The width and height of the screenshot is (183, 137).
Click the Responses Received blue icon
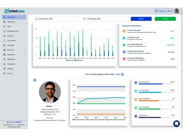[x=124, y=52]
